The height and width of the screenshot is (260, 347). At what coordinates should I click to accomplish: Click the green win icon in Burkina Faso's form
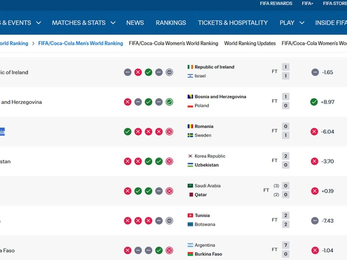[x=159, y=250]
